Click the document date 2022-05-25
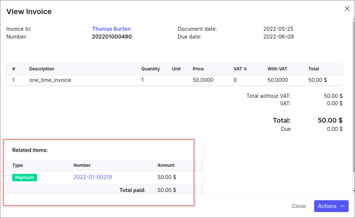355x218 pixels. tap(278, 29)
